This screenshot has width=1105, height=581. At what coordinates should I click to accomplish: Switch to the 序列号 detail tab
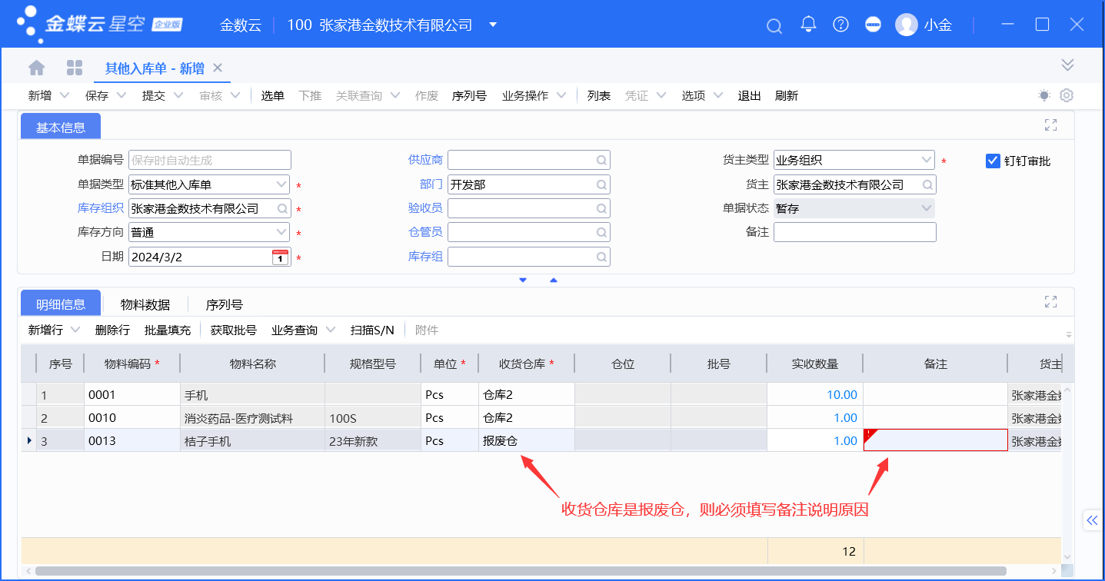coord(225,304)
